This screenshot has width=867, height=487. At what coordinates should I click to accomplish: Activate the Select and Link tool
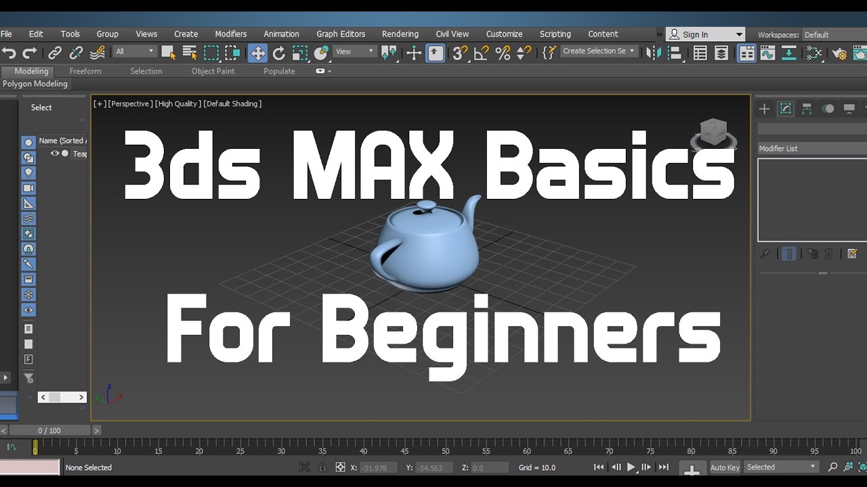point(55,53)
